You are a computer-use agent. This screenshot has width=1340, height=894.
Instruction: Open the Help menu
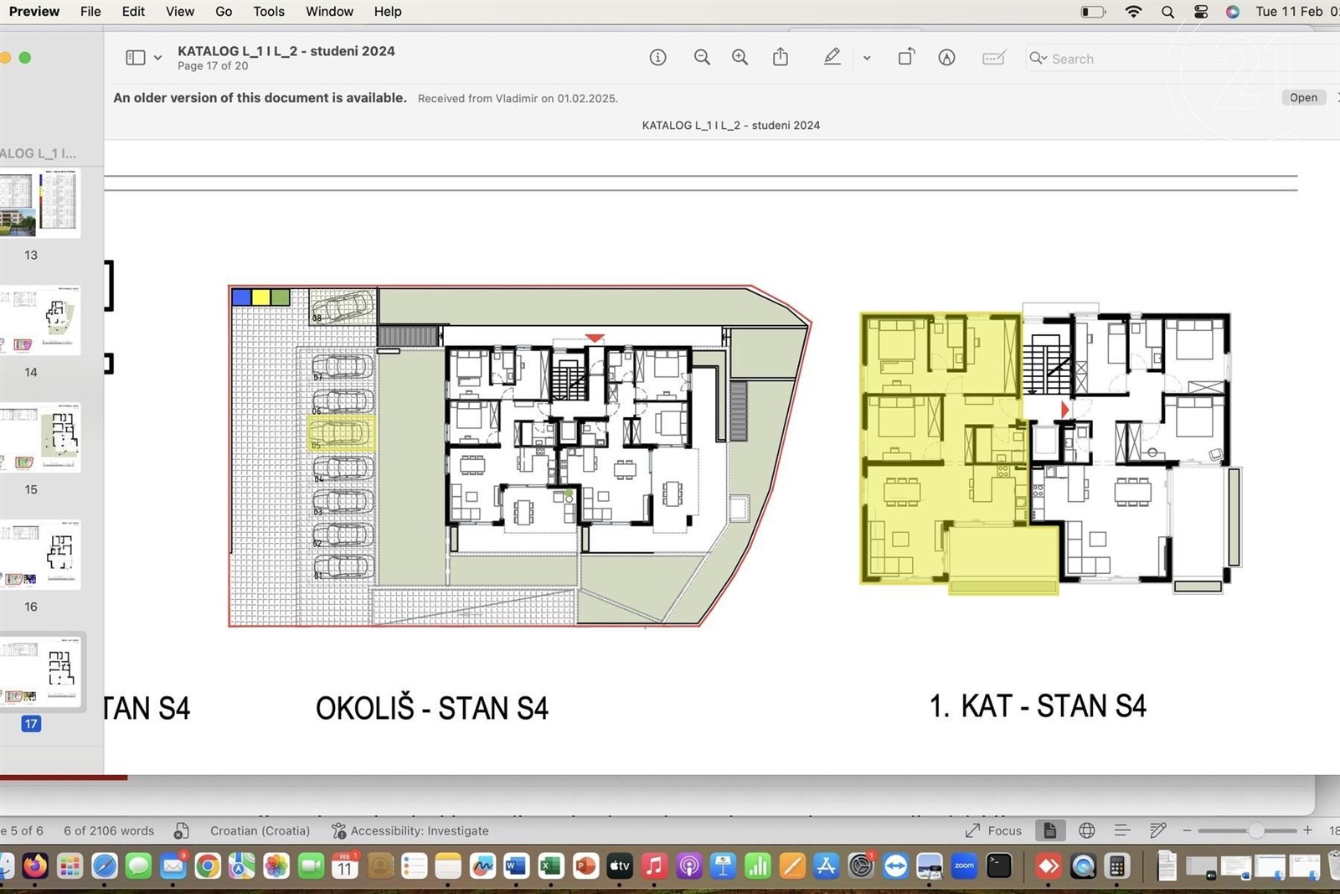pyautogui.click(x=388, y=12)
